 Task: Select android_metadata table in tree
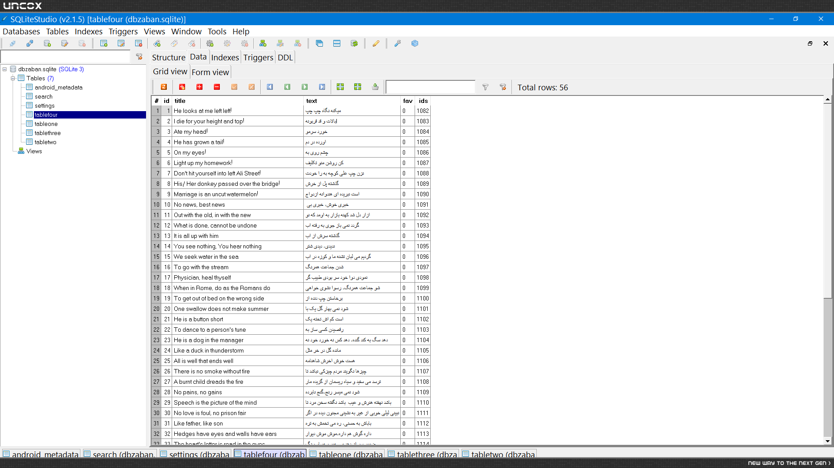[59, 87]
